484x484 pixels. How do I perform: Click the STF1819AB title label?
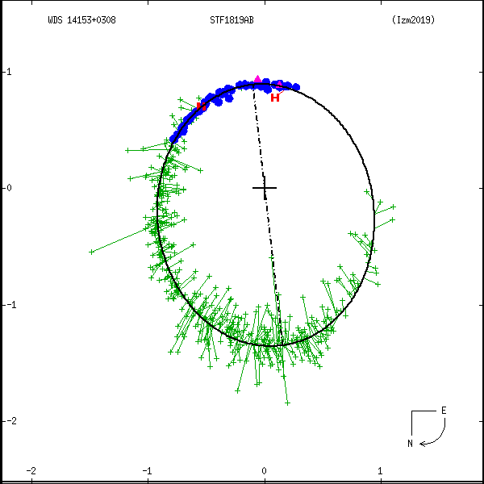(232, 20)
